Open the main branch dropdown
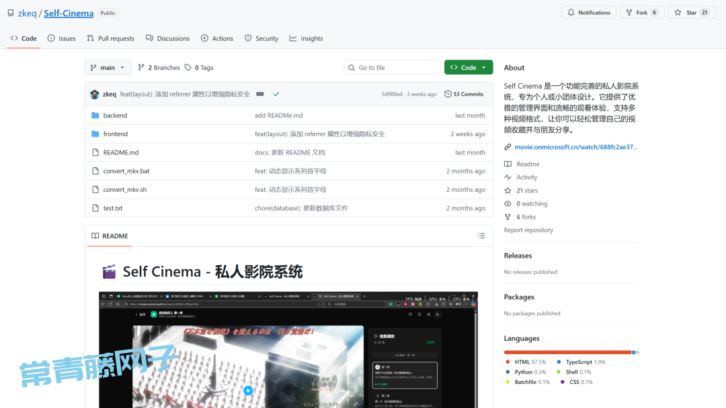The height and width of the screenshot is (408, 726). point(108,68)
